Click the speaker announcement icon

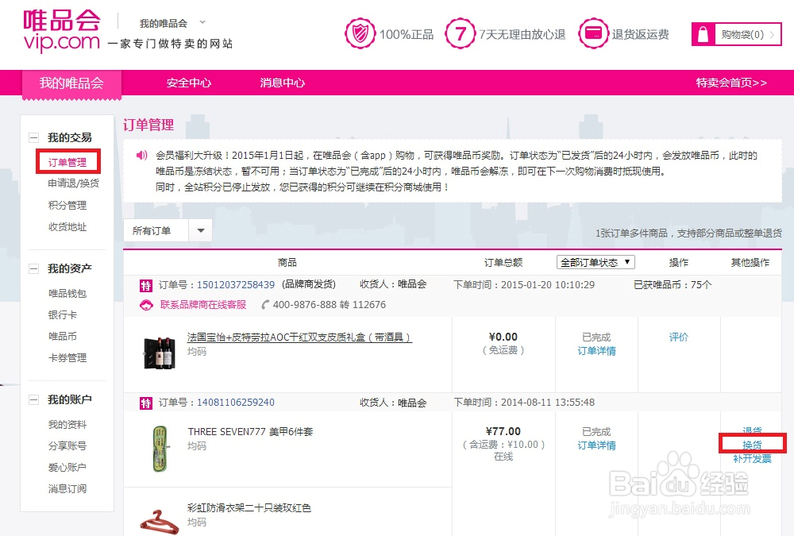(x=142, y=155)
